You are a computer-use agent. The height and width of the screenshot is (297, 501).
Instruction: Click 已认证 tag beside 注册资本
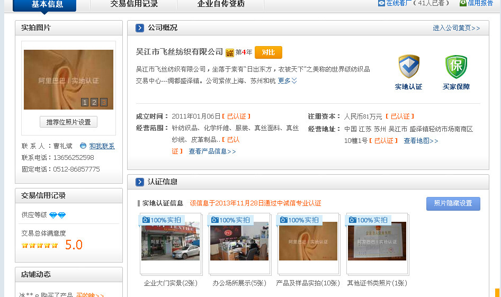pos(400,116)
